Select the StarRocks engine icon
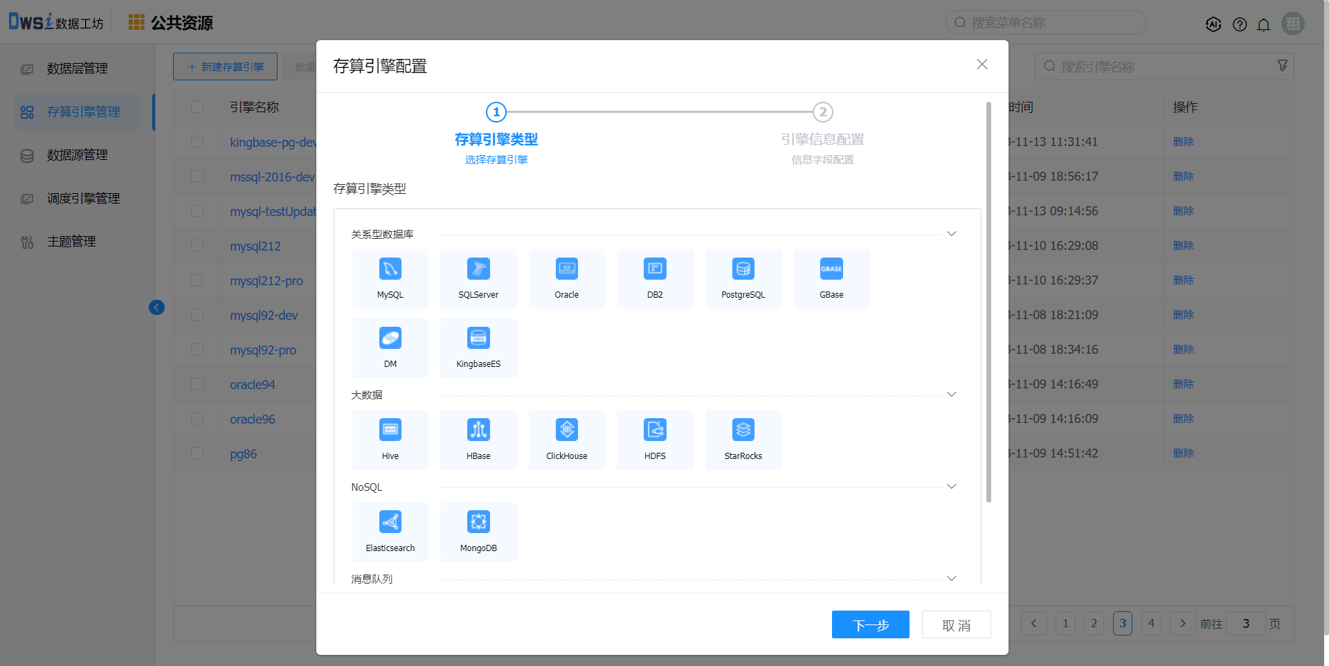The width and height of the screenshot is (1329, 666). click(743, 431)
